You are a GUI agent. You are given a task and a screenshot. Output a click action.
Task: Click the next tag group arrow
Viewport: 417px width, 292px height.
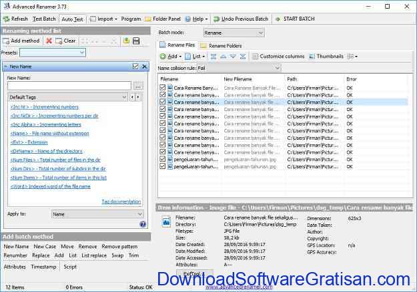(137, 97)
